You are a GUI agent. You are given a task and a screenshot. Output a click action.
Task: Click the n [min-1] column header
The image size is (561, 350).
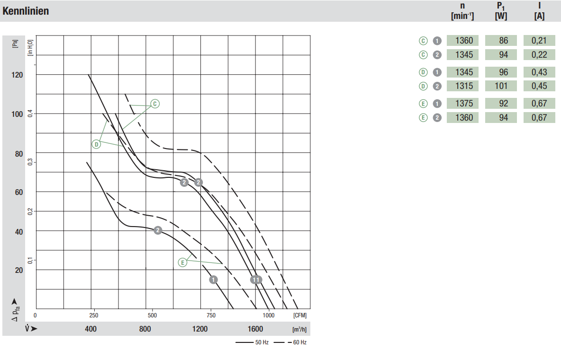pyautogui.click(x=462, y=11)
